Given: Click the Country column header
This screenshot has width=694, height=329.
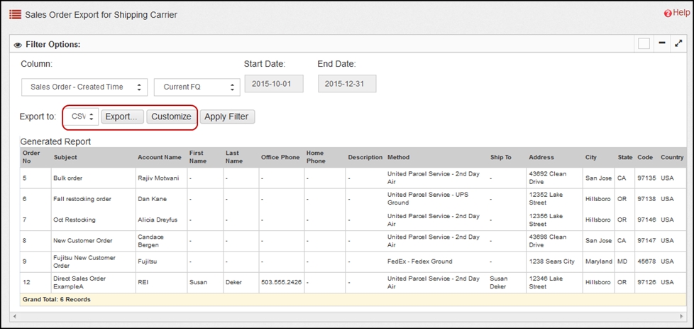Looking at the screenshot, I should [x=672, y=157].
